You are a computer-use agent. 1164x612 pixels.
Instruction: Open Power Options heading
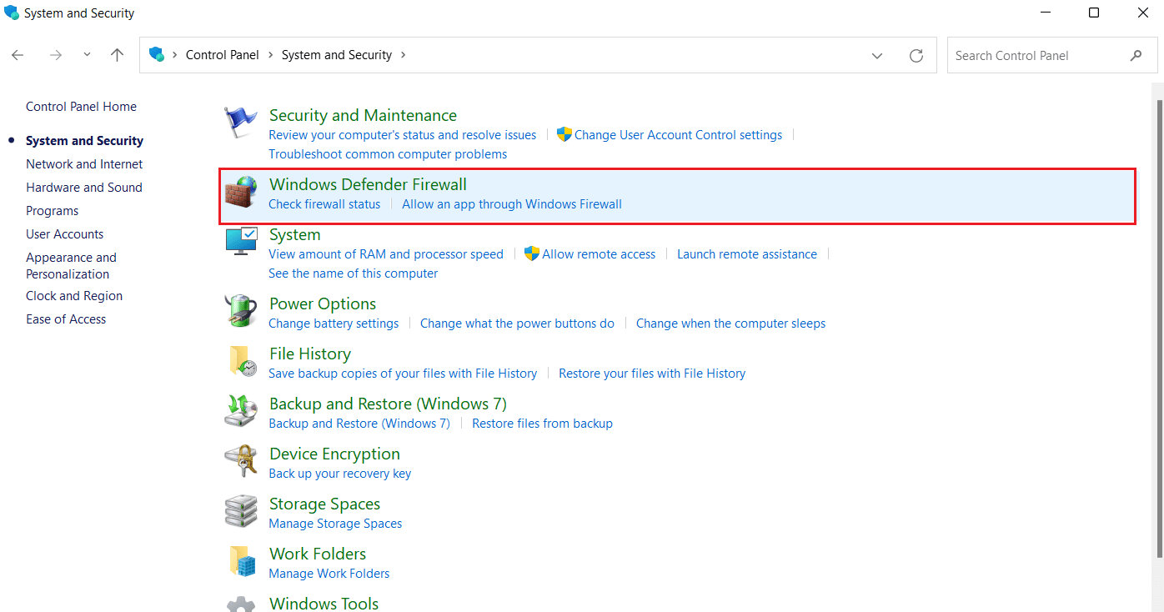[x=323, y=303]
